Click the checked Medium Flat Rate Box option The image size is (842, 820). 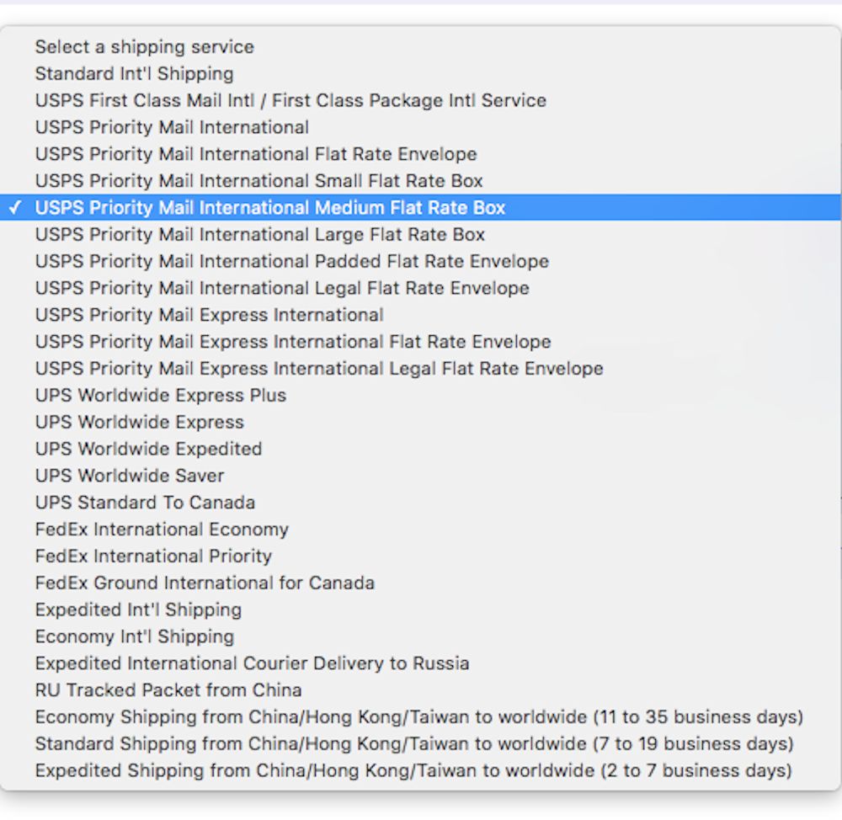point(420,207)
